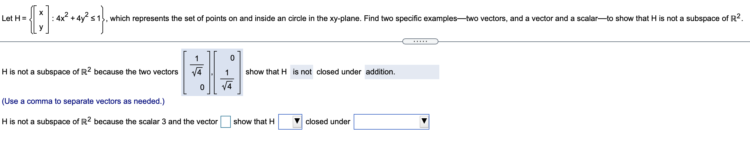Click the bottom 0 entry of first vector

[x=202, y=87]
